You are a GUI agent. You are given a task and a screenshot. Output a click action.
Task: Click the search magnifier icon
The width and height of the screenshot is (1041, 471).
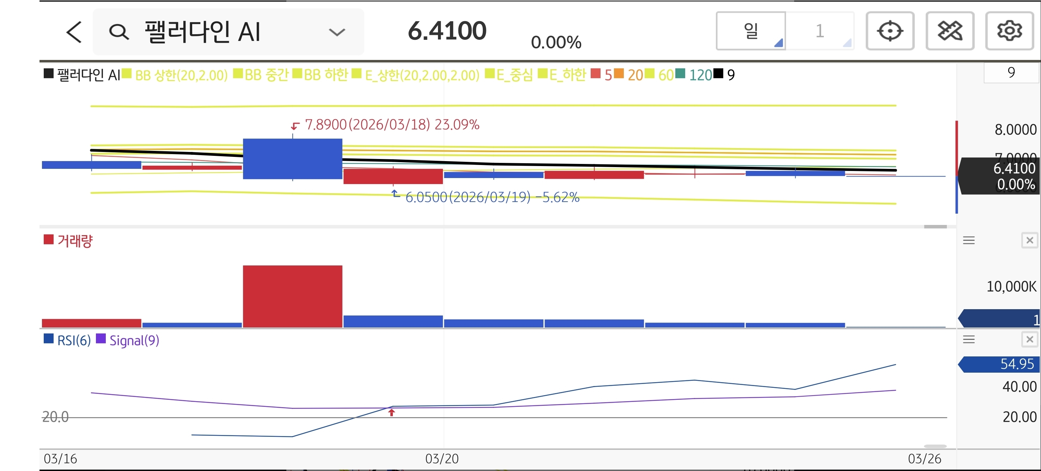[119, 32]
